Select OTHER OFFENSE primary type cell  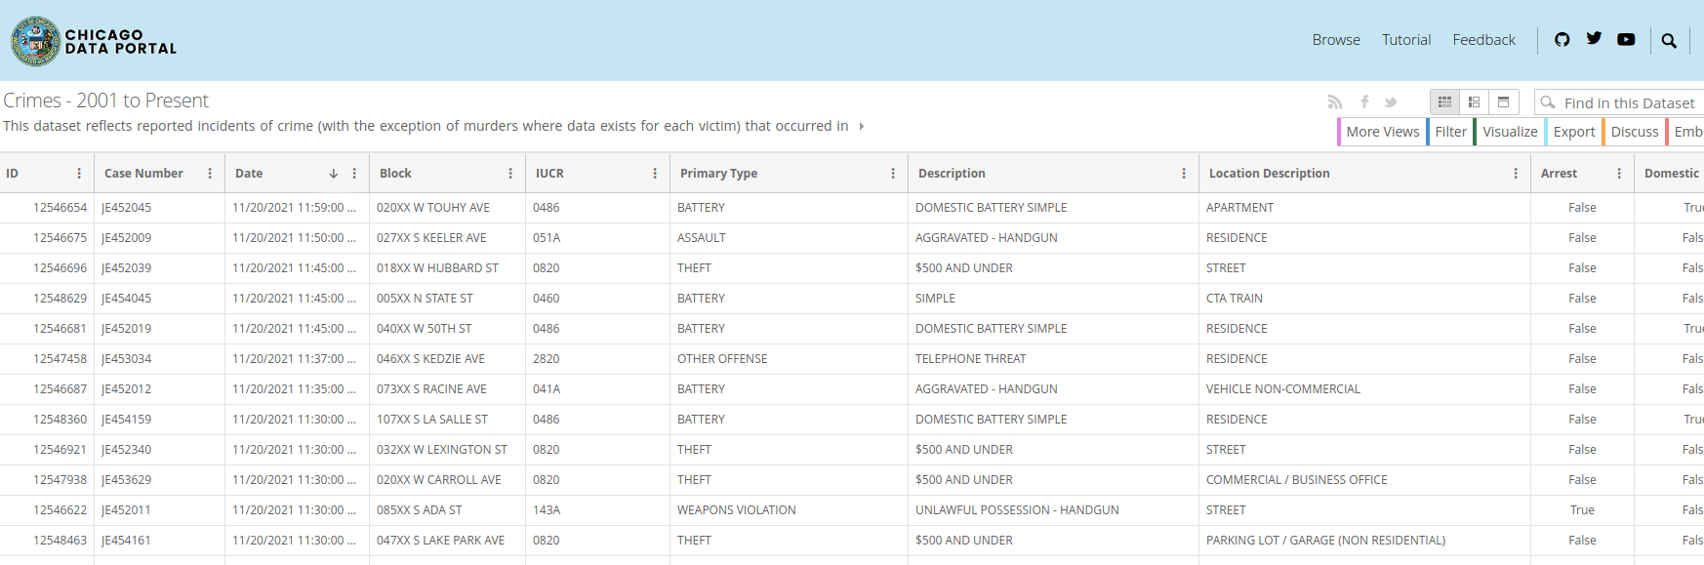point(789,359)
